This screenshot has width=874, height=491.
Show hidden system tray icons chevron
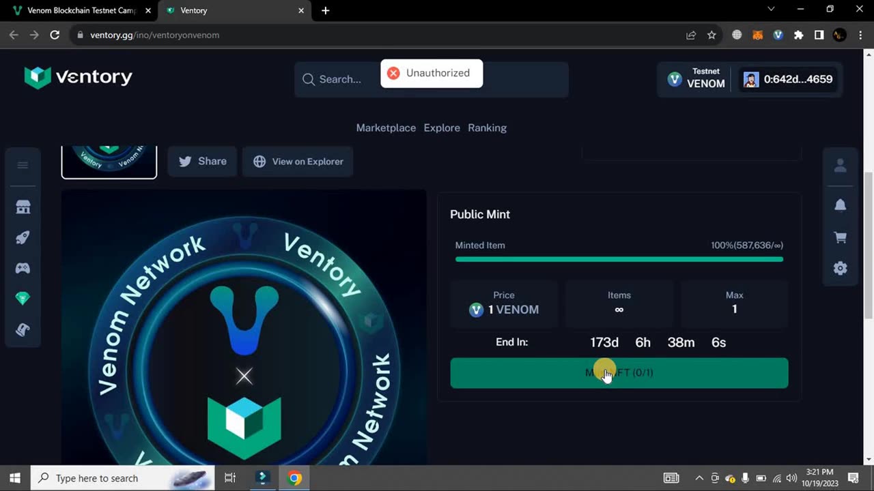coord(699,478)
